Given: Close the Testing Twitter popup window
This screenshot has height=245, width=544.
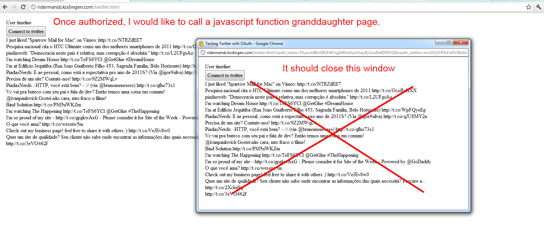Looking at the screenshot, I should 461,42.
